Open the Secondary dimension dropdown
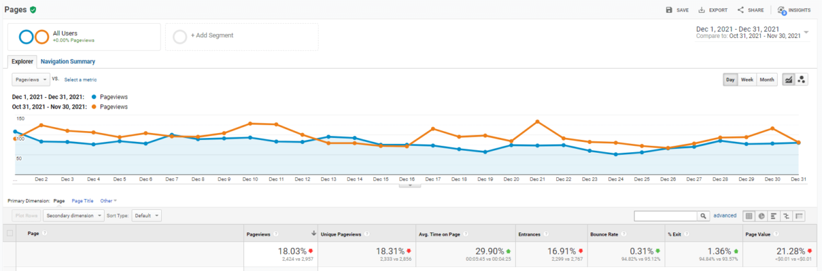822x271 pixels. (74, 216)
